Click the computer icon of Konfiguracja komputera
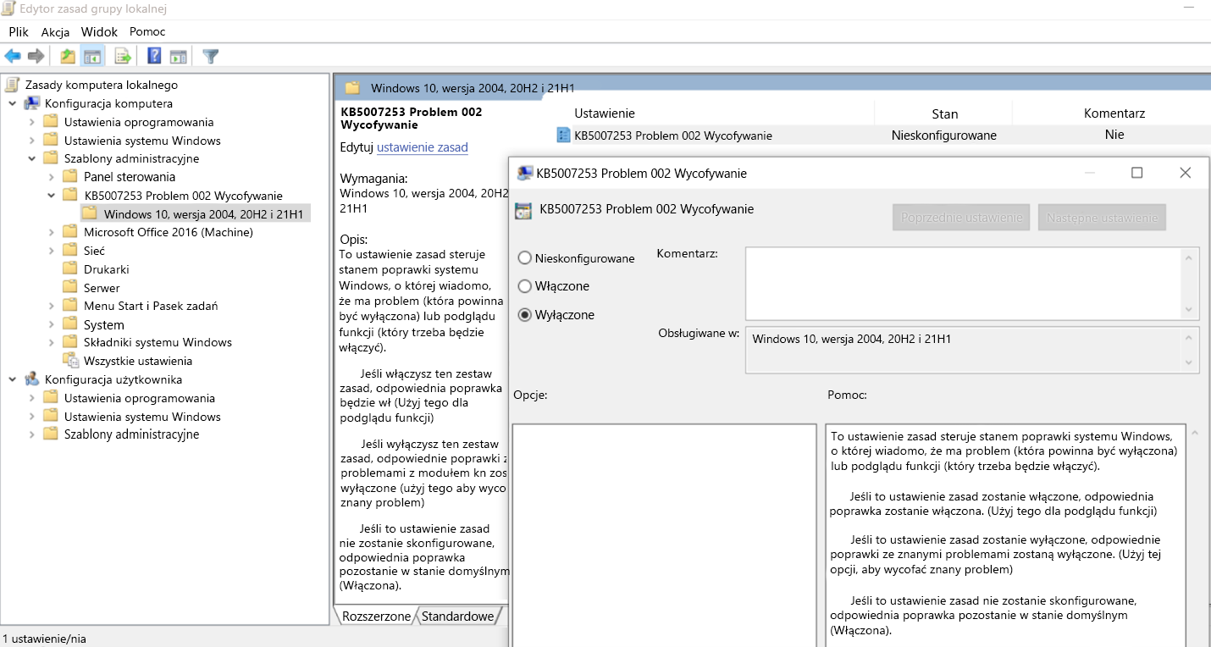The image size is (1211, 647). click(32, 103)
